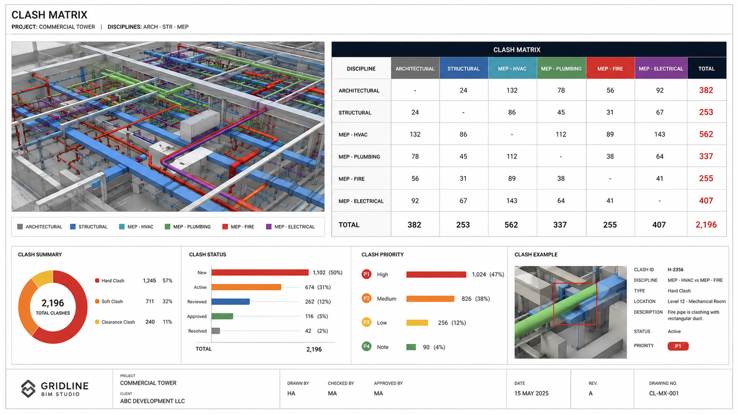
Task: Click the red New status bar
Action: pyautogui.click(x=260, y=273)
